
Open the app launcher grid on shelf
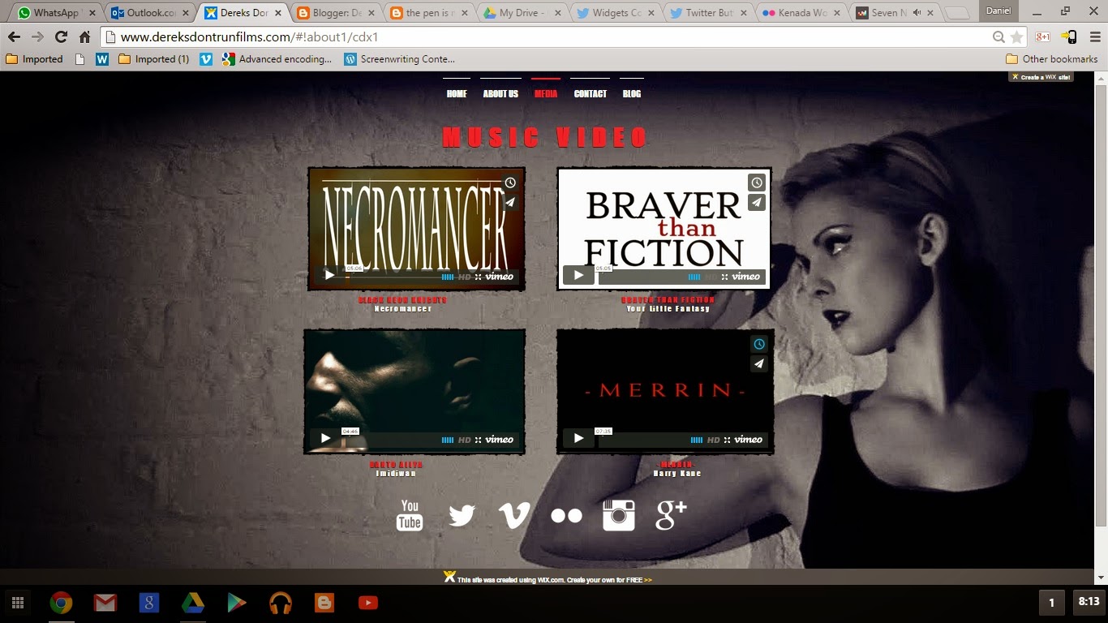(17, 603)
